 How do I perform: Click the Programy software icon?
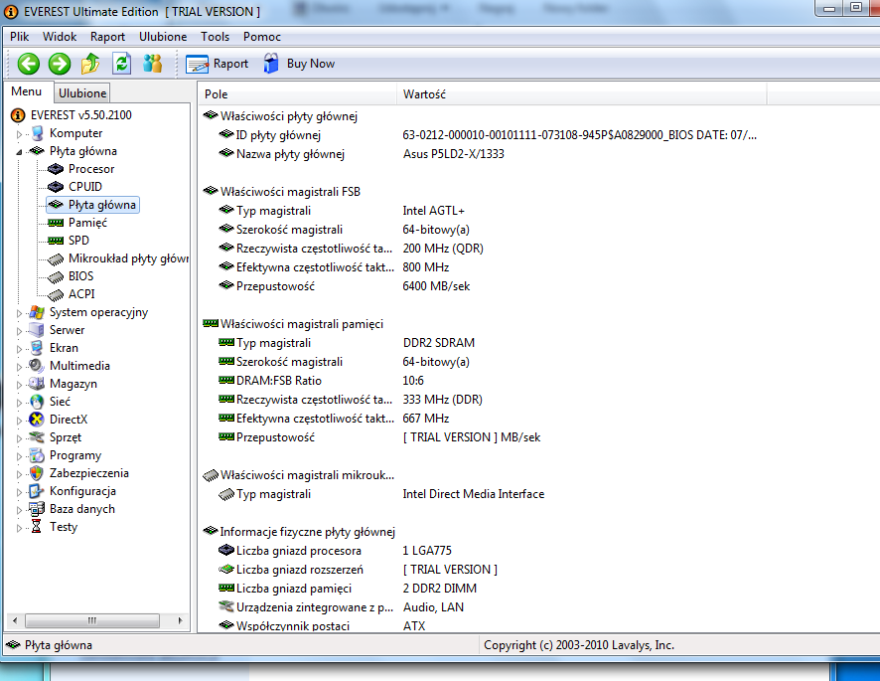click(37, 455)
